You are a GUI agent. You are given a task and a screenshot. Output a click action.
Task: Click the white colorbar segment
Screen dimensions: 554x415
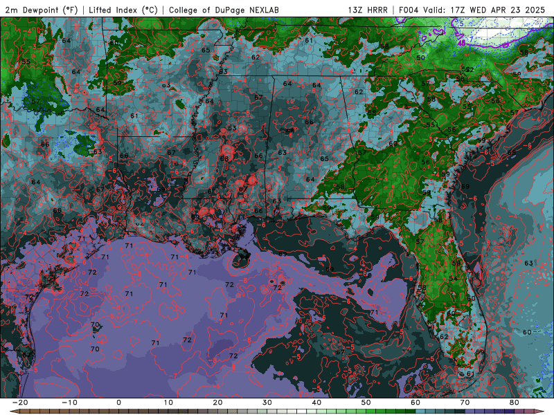[x=301, y=411]
